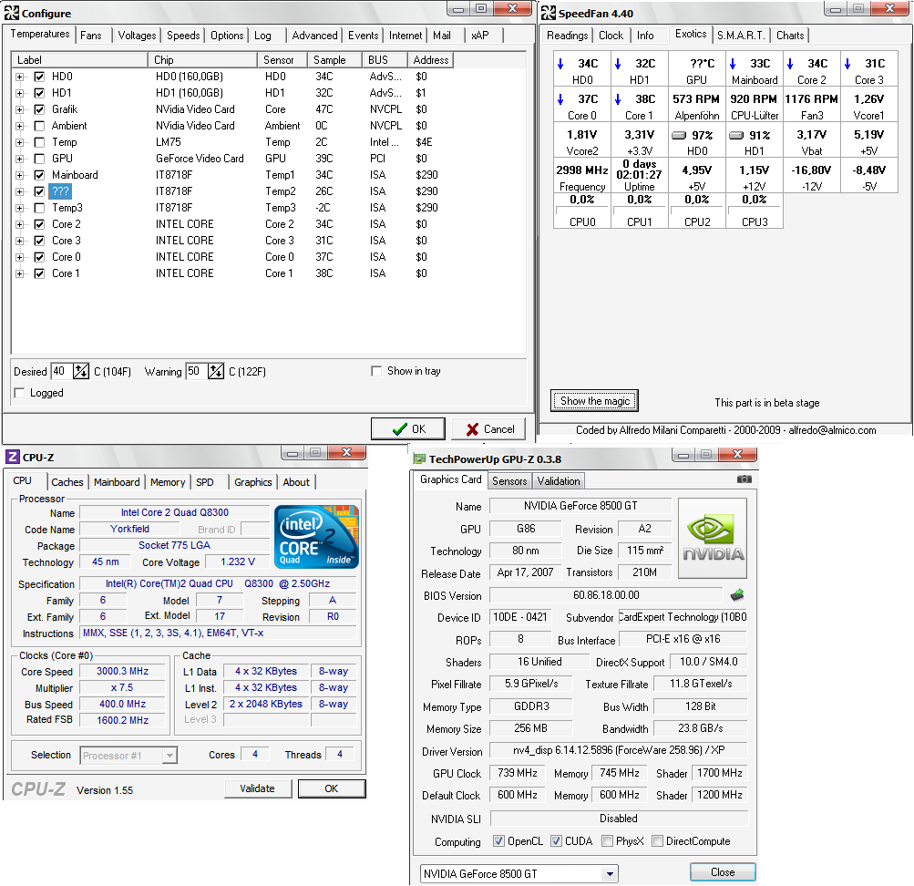Screen dimensions: 914x886
Task: Expand the Core 2 tree row
Action: (20, 224)
